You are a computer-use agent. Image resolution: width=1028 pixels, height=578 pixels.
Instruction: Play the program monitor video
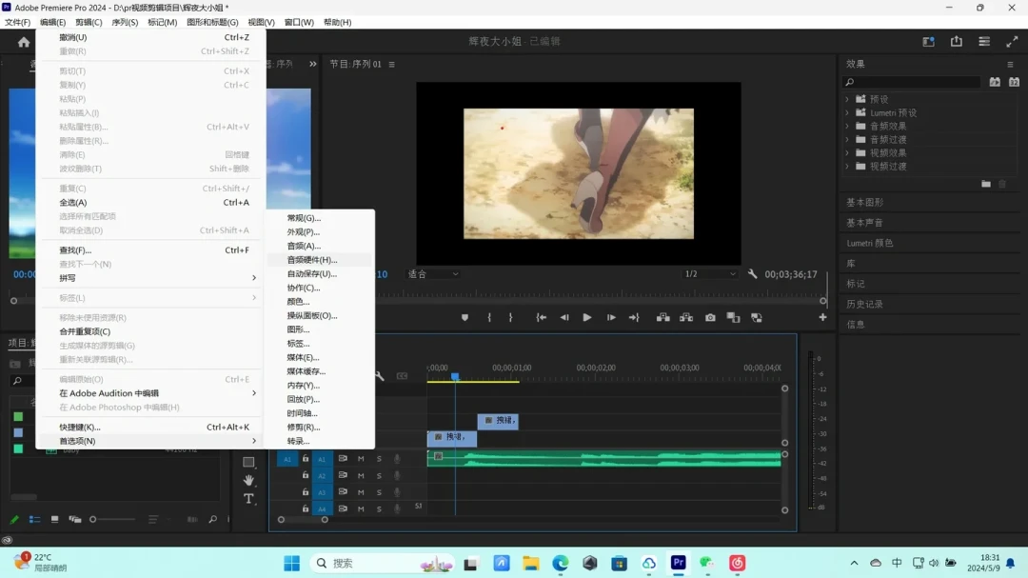pos(586,317)
